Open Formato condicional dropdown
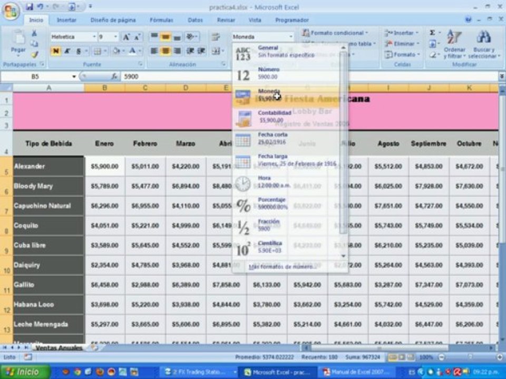This screenshot has height=379, width=506. pyautogui.click(x=336, y=33)
